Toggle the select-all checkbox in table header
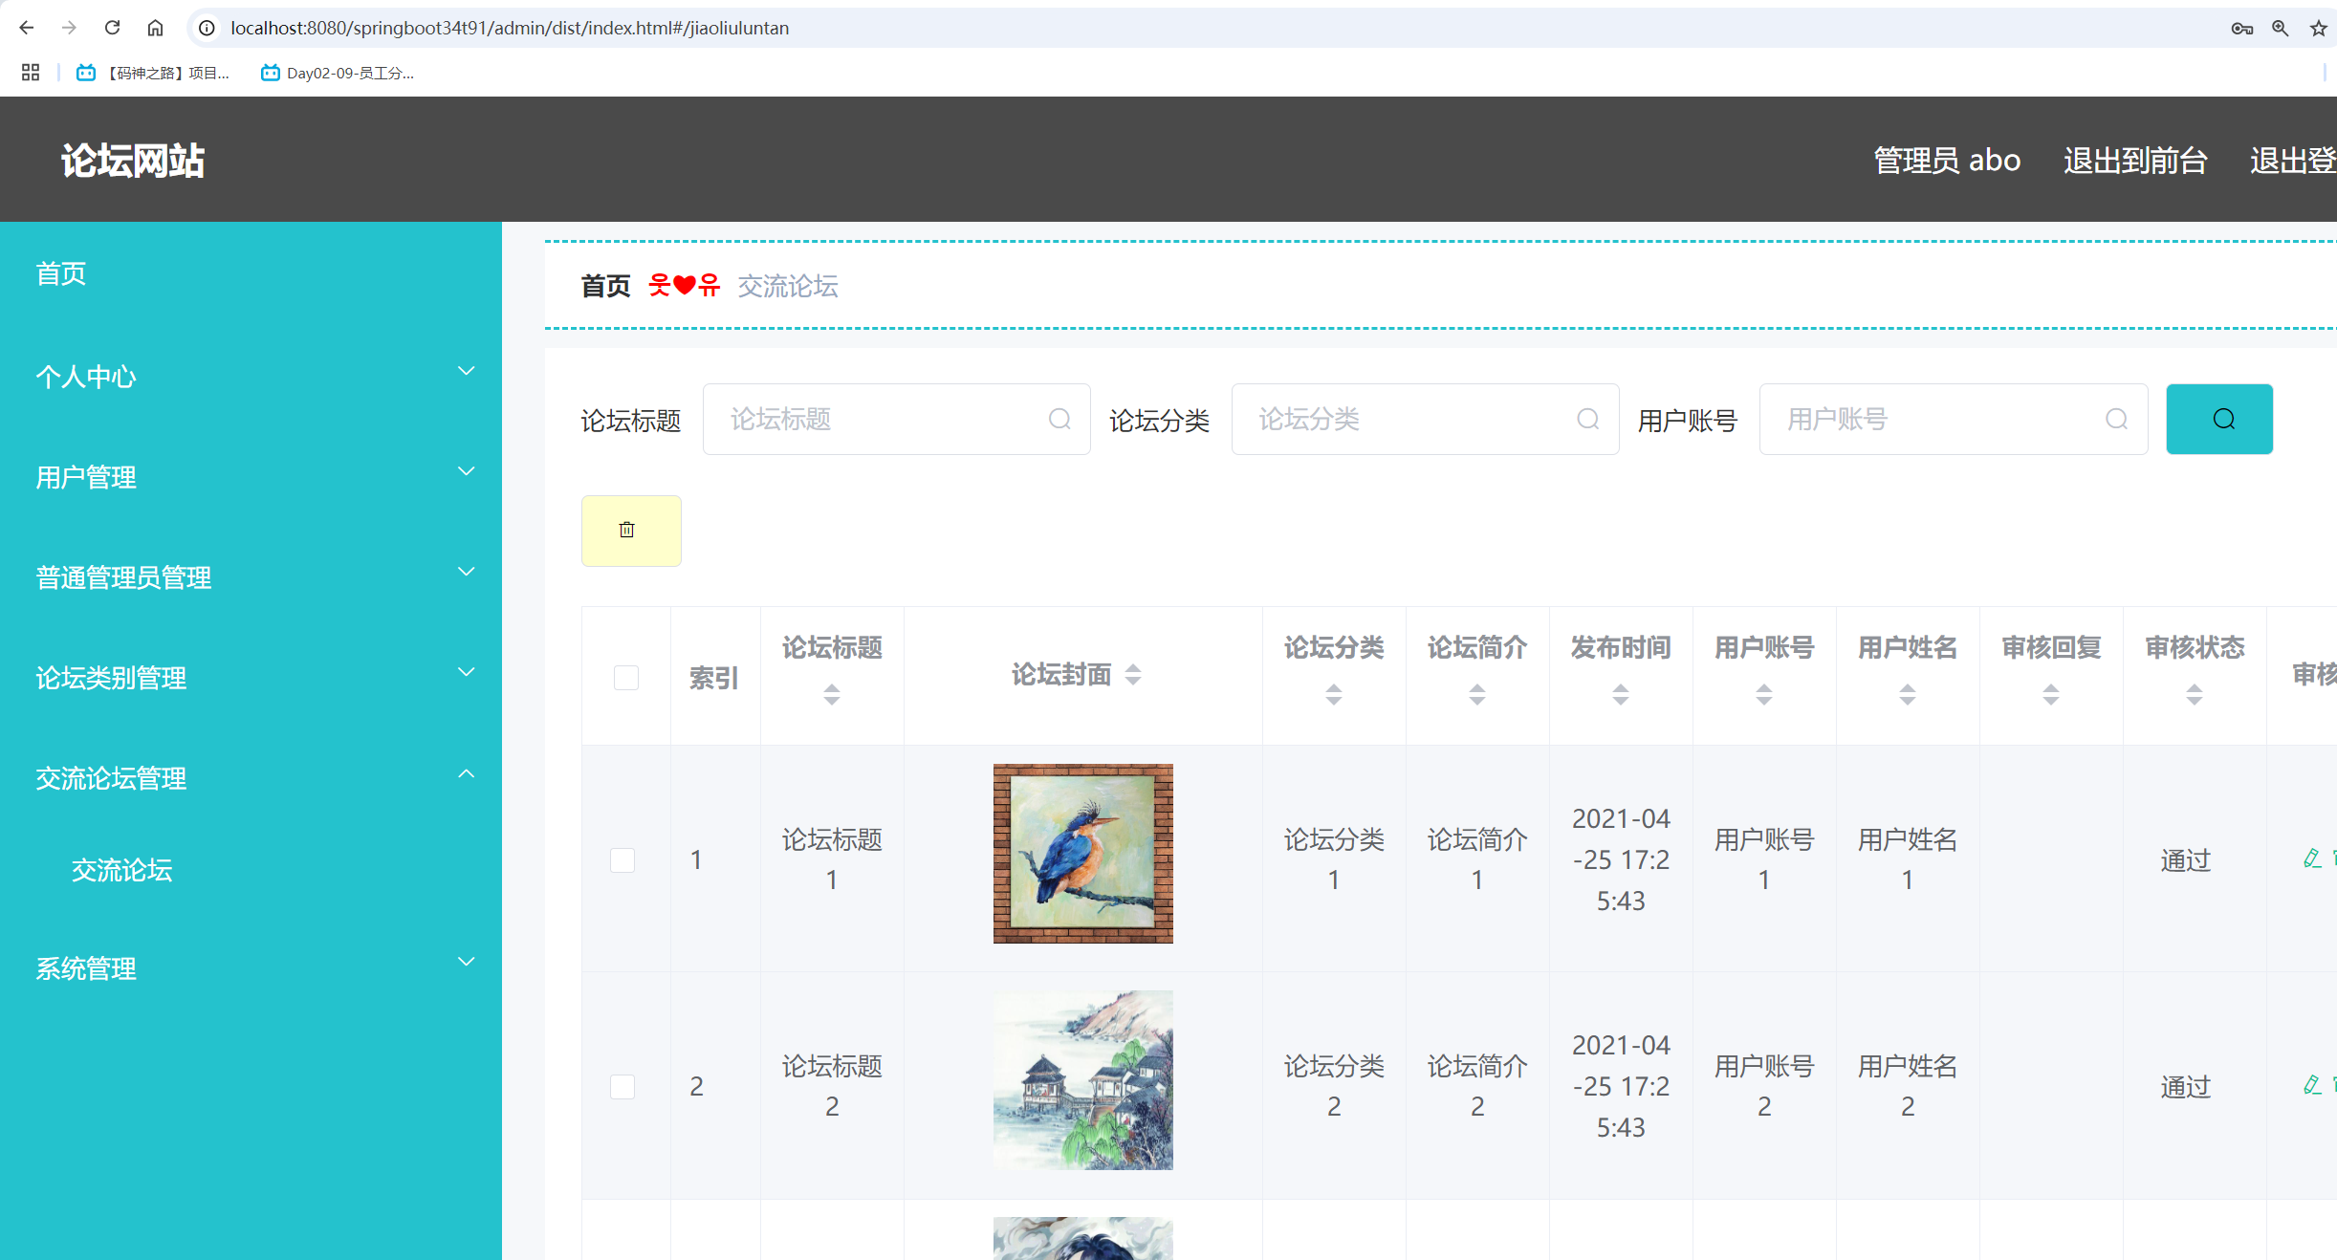The image size is (2337, 1260). (x=625, y=678)
